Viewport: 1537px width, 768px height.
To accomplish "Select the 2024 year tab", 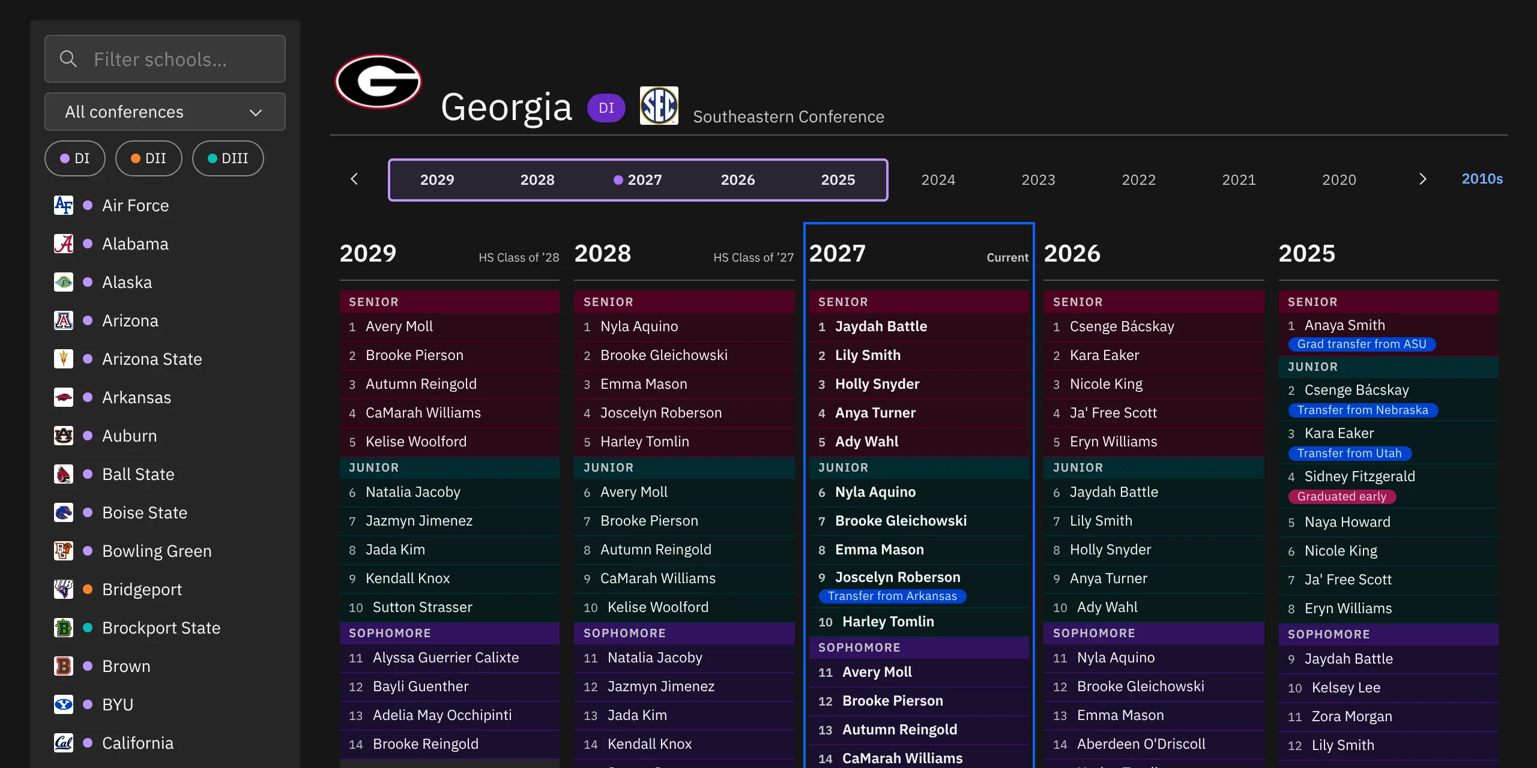I will [938, 179].
